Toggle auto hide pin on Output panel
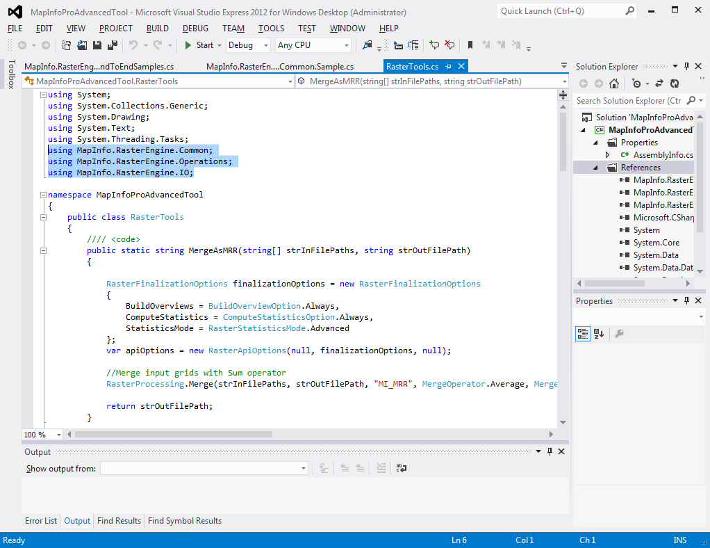The height and width of the screenshot is (548, 710). pos(550,451)
